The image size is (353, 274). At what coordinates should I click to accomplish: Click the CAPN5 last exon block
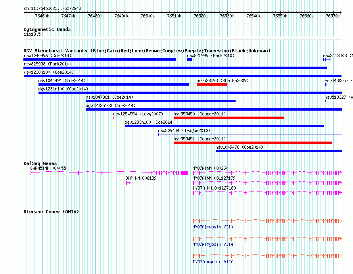[x=184, y=173]
